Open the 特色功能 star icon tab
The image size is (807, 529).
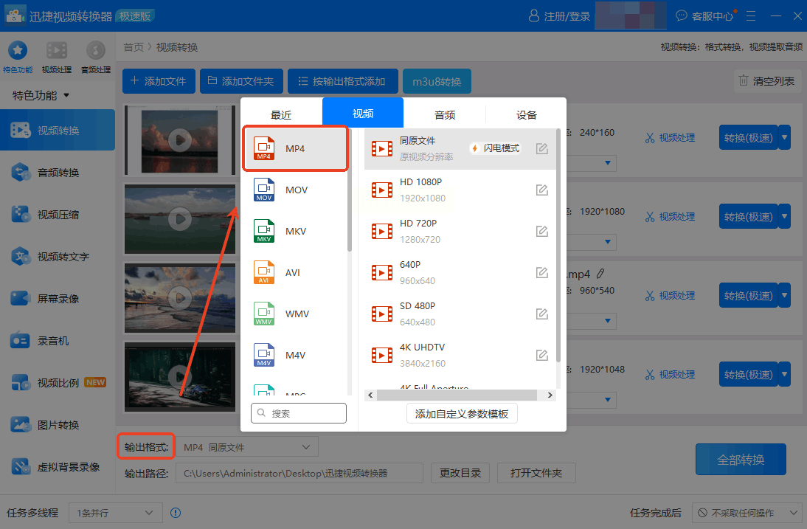tap(18, 57)
